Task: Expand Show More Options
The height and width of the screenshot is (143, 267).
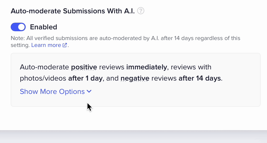Action: pyautogui.click(x=52, y=92)
